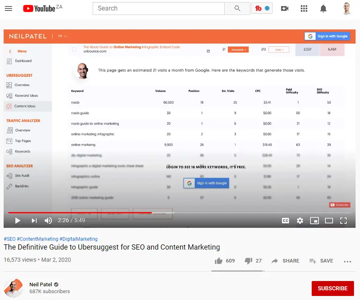Image resolution: width=360 pixels, height=300 pixels.
Task: Open the Neil Patel channel name
Action: click(x=41, y=284)
